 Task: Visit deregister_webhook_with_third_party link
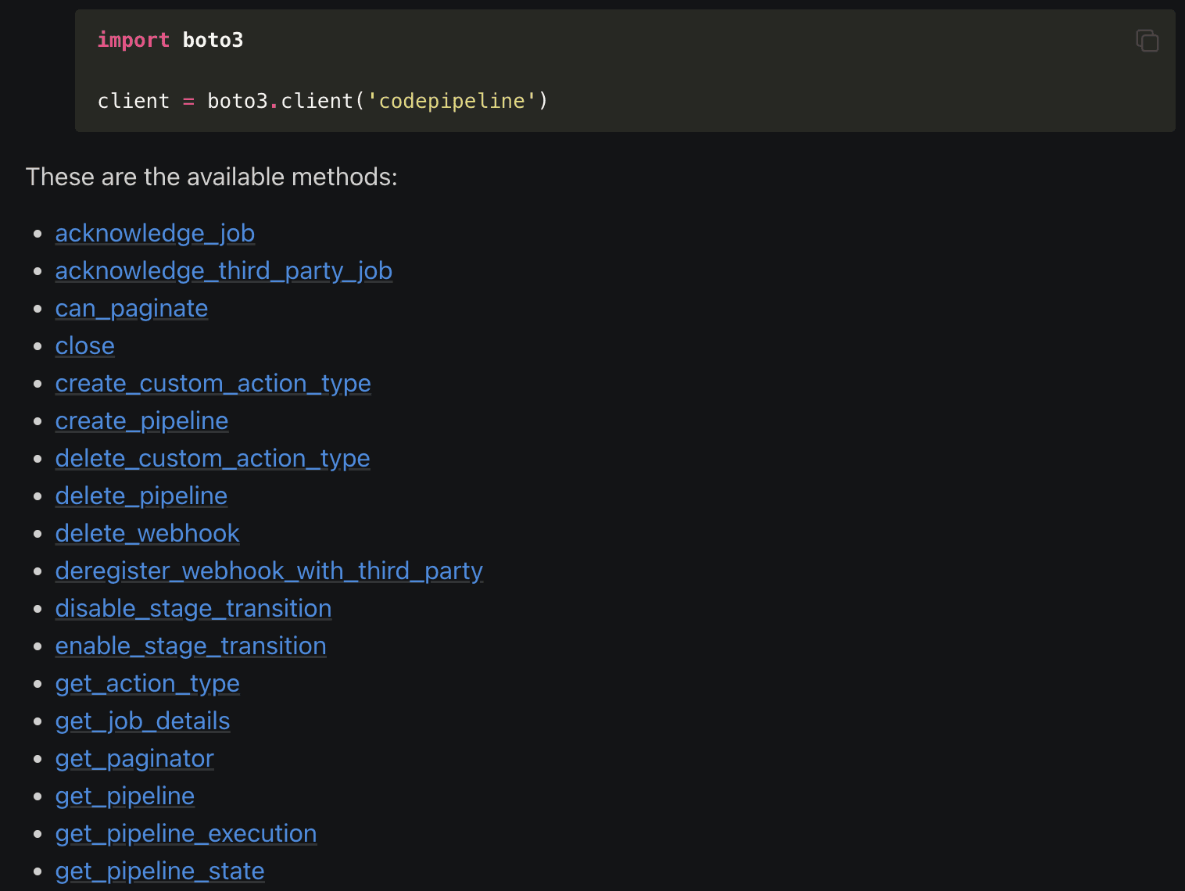point(269,571)
